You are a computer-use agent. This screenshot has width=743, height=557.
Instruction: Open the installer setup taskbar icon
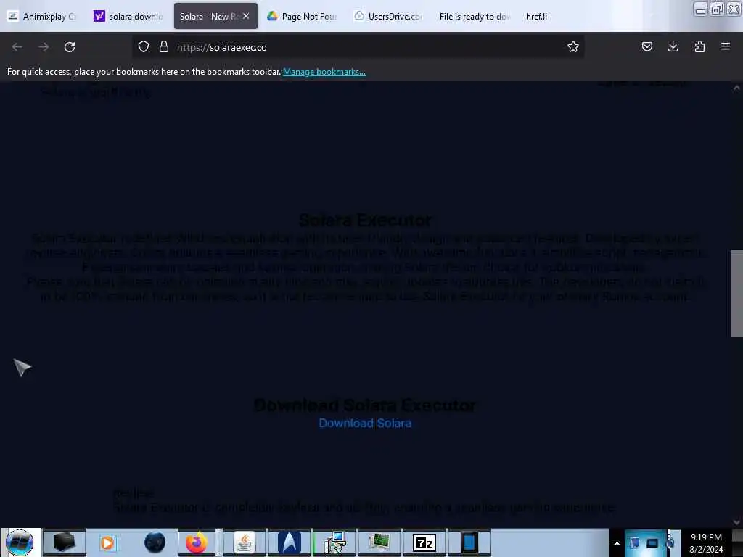(334, 542)
